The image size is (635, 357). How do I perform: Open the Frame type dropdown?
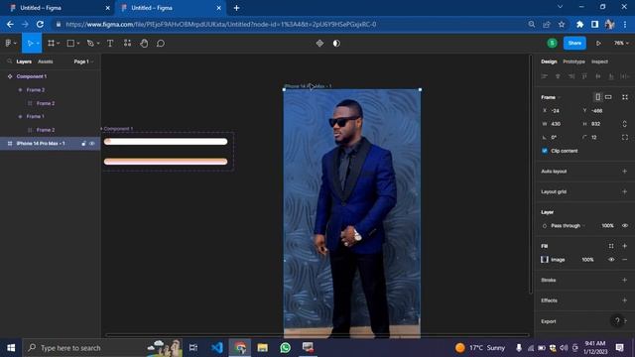tap(551, 97)
